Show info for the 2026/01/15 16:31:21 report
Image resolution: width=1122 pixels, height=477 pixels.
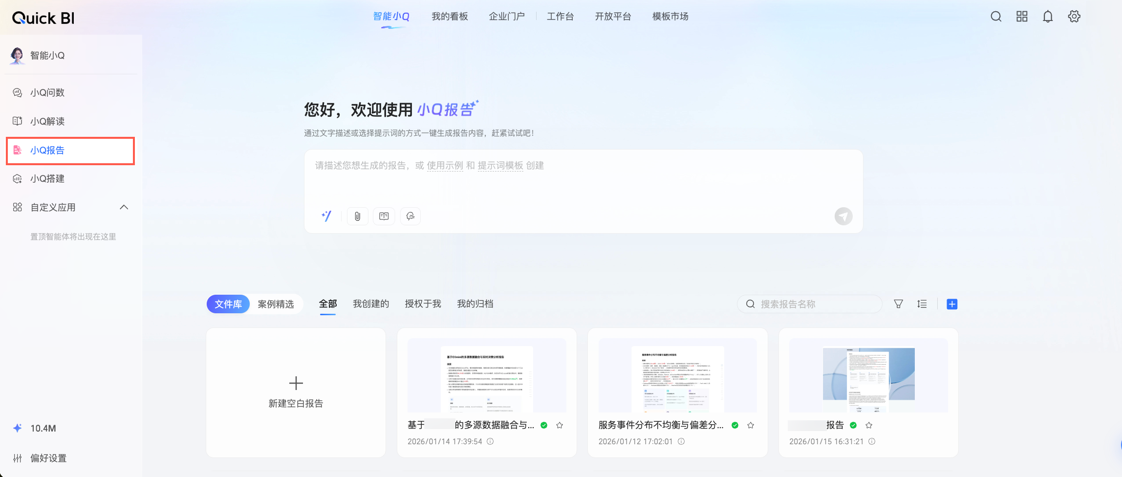(x=872, y=441)
